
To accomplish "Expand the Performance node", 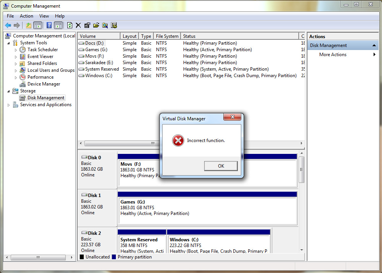I will point(16,78).
